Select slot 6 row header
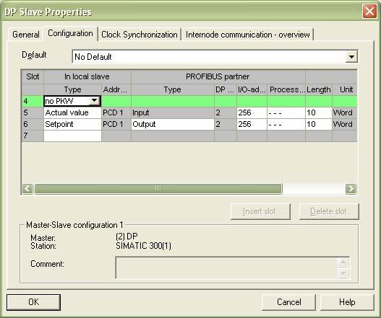 (x=33, y=124)
